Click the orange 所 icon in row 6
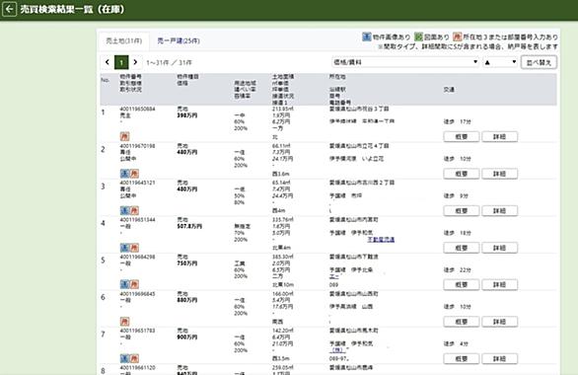The image size is (578, 375). [124, 322]
